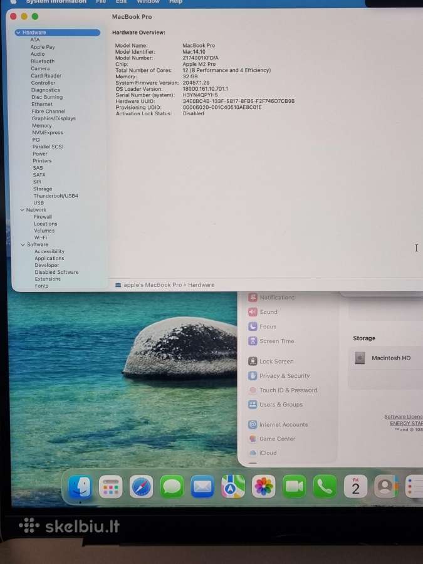This screenshot has width=423, height=564.
Task: Open Touch ID & Password settings
Action: point(283,390)
